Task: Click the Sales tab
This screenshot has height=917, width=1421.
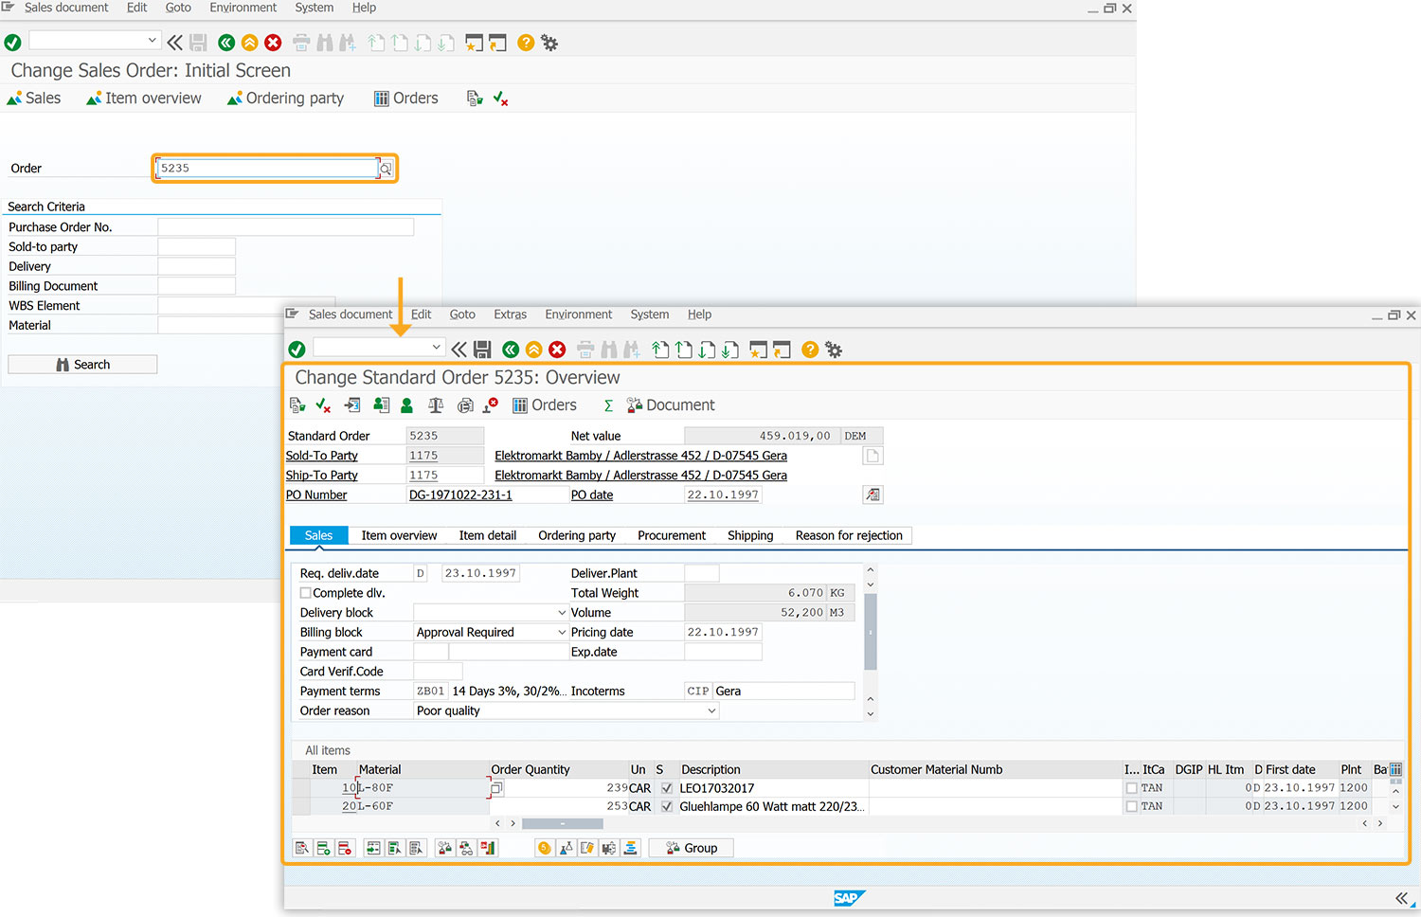Action: click(318, 535)
